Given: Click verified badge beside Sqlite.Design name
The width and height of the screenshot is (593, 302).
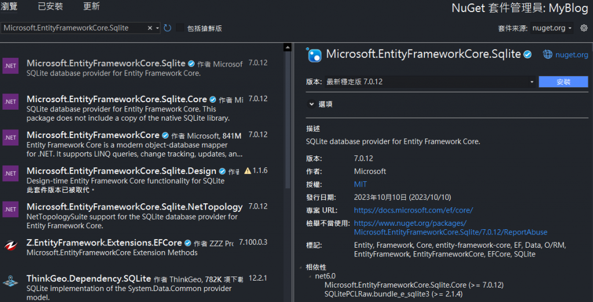Looking at the screenshot, I should point(222,171).
